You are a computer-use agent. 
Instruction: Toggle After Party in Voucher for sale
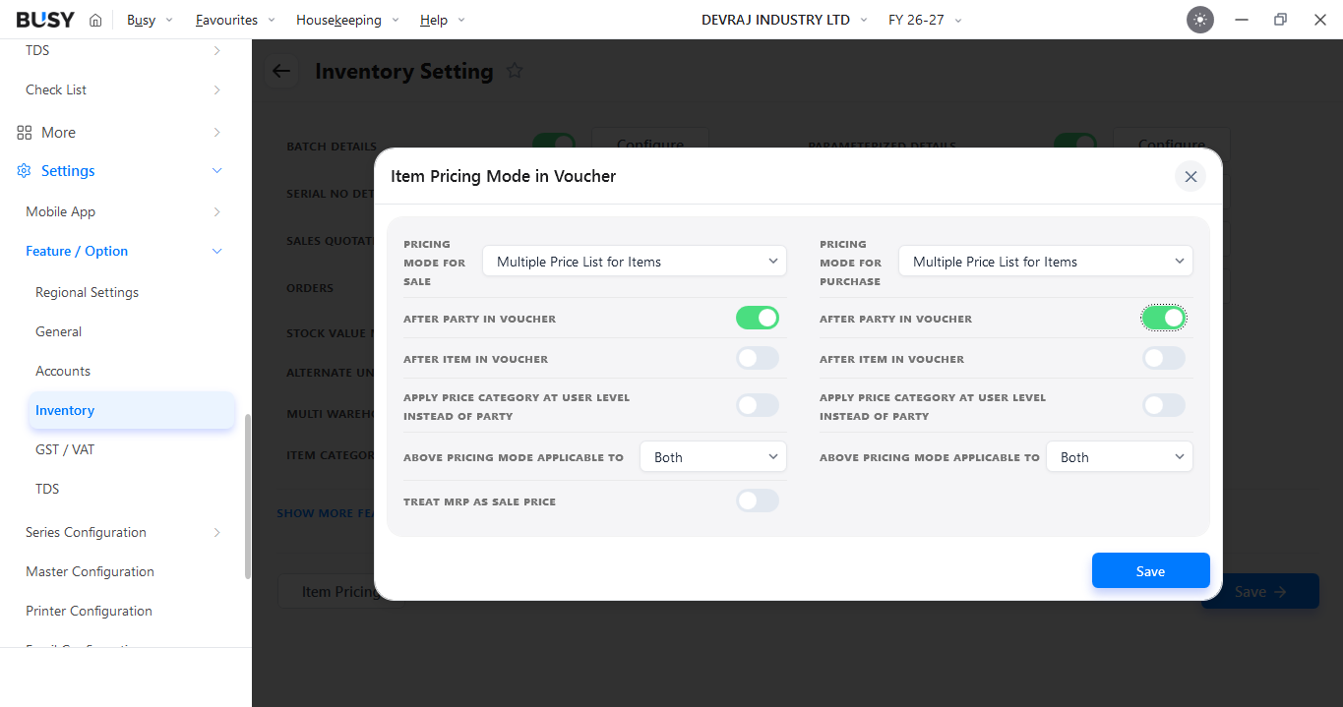[x=758, y=318]
